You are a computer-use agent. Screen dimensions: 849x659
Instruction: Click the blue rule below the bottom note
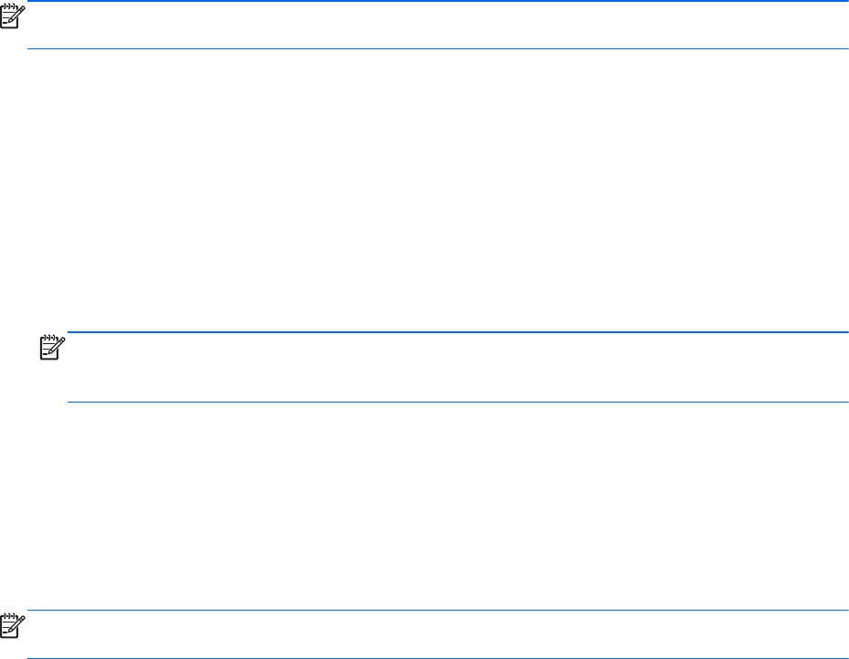tap(438, 658)
